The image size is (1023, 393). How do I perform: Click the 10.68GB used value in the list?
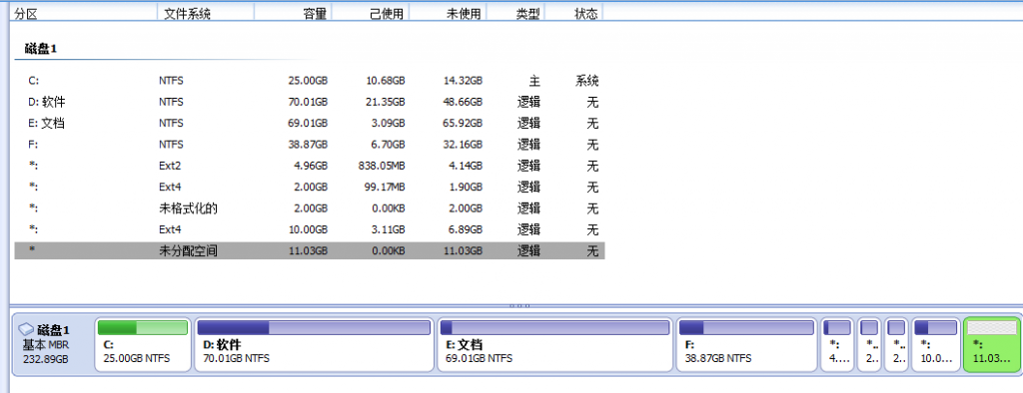(x=385, y=81)
